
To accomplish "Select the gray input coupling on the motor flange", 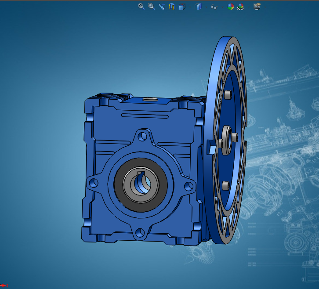I will (x=226, y=141).
